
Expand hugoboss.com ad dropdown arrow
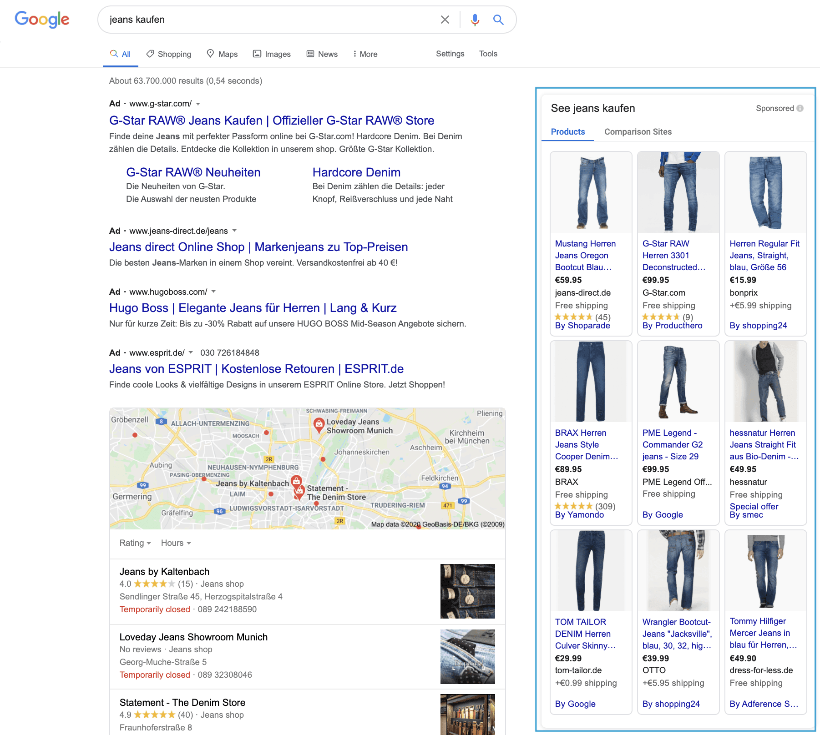pyautogui.click(x=213, y=292)
